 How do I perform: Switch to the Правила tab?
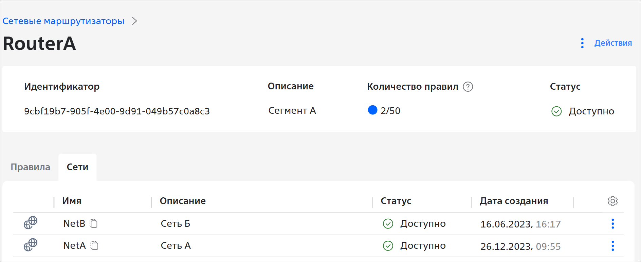click(x=31, y=167)
